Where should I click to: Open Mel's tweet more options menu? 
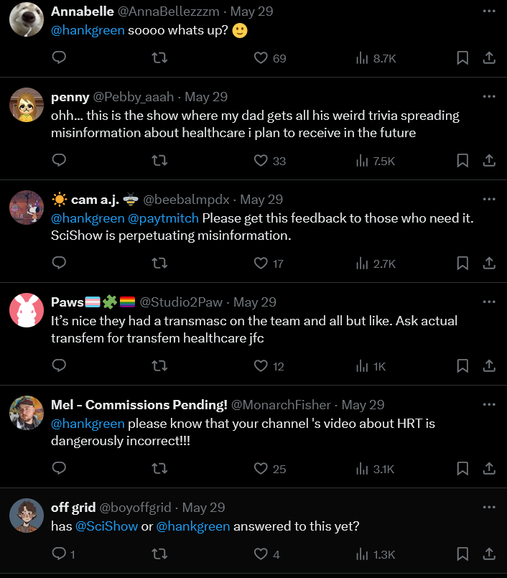(489, 404)
